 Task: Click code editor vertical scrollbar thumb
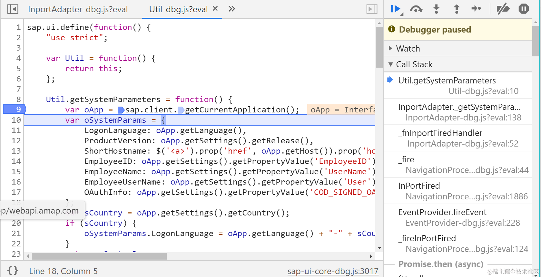[379, 47]
